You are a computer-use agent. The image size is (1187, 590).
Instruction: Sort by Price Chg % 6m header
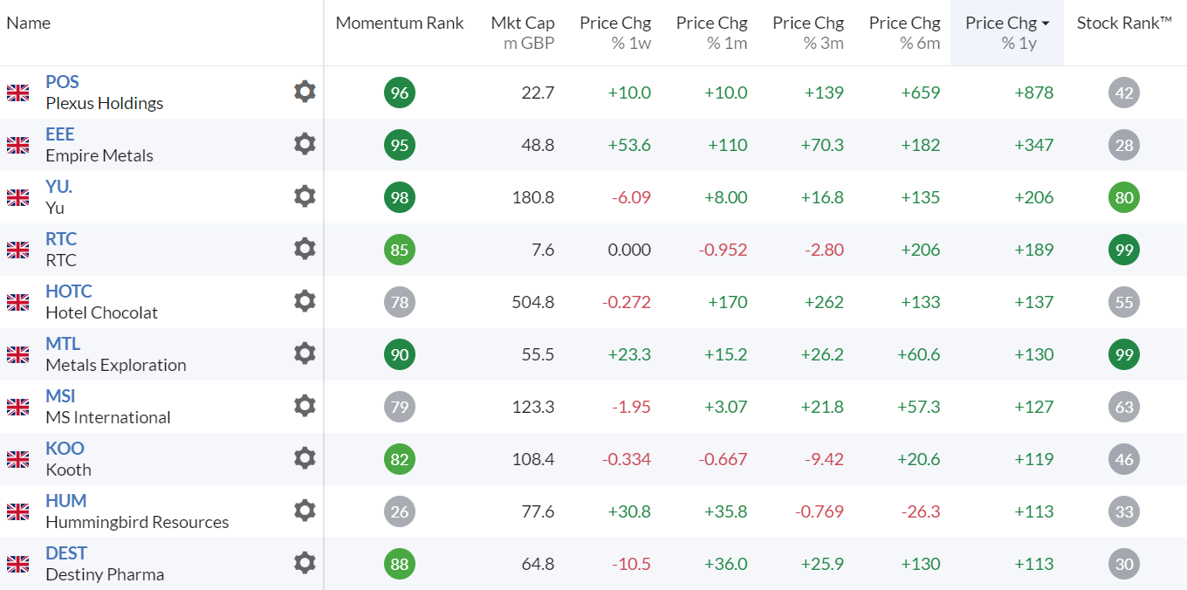point(904,33)
